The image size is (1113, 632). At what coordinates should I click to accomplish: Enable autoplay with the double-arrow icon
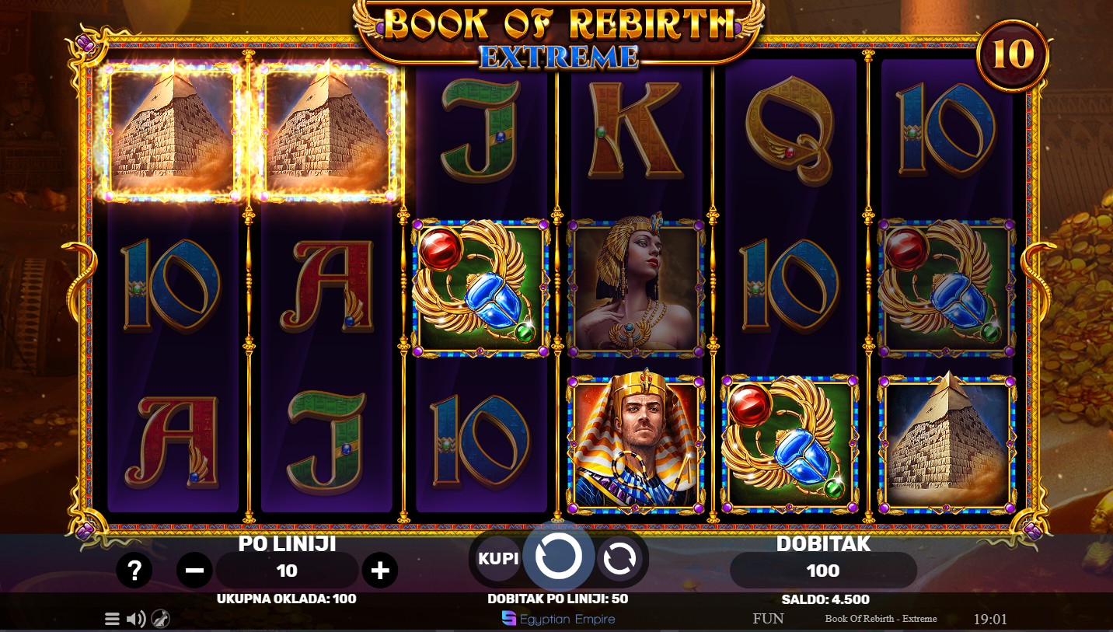pyautogui.click(x=619, y=558)
